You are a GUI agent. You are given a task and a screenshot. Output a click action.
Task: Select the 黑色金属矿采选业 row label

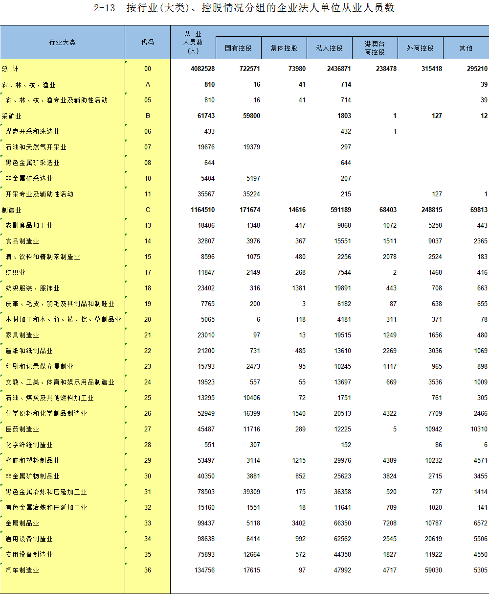(x=32, y=163)
